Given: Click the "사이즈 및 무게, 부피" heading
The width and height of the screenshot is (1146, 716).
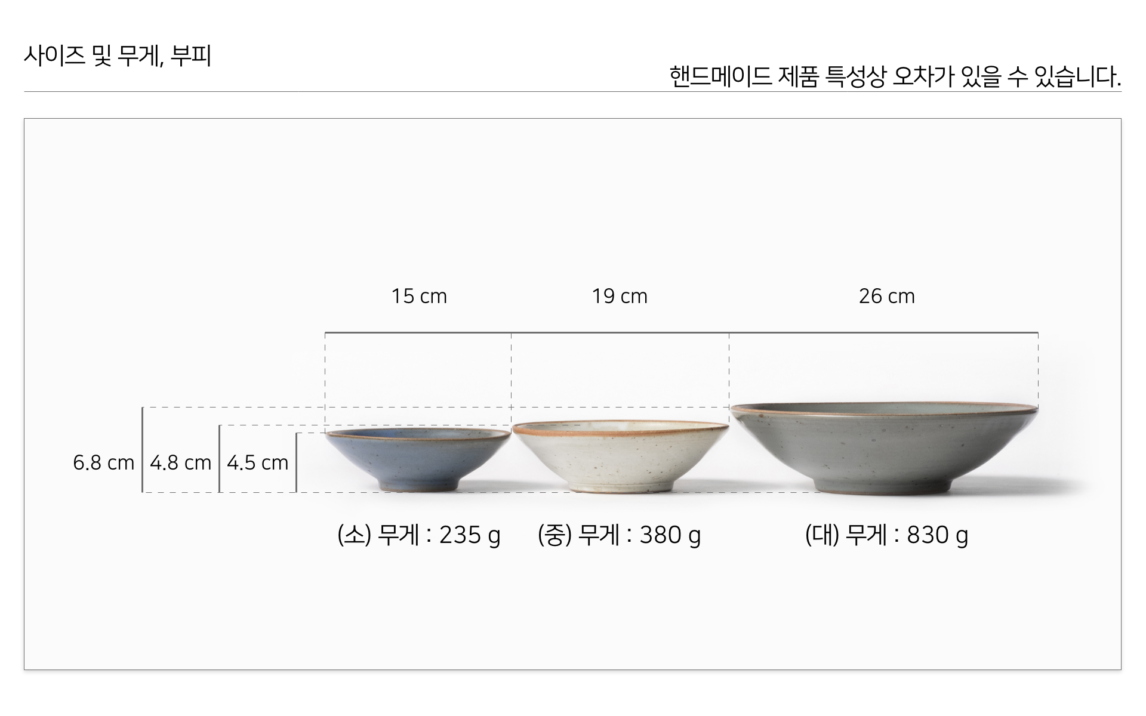Looking at the screenshot, I should [118, 57].
